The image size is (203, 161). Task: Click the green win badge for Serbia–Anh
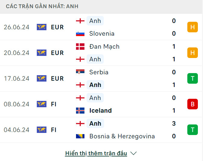click(192, 79)
